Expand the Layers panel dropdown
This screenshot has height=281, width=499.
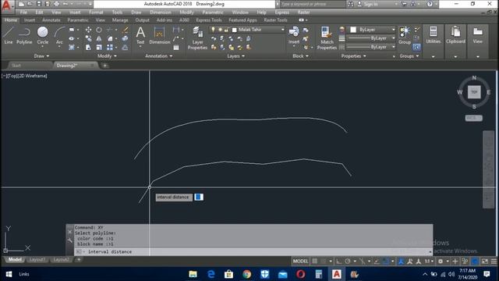point(235,56)
